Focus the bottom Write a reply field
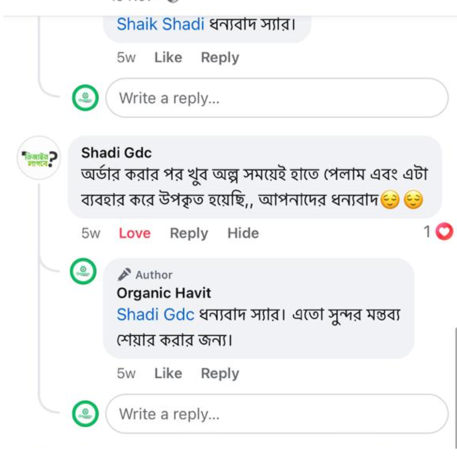This screenshot has width=457, height=457. click(277, 413)
